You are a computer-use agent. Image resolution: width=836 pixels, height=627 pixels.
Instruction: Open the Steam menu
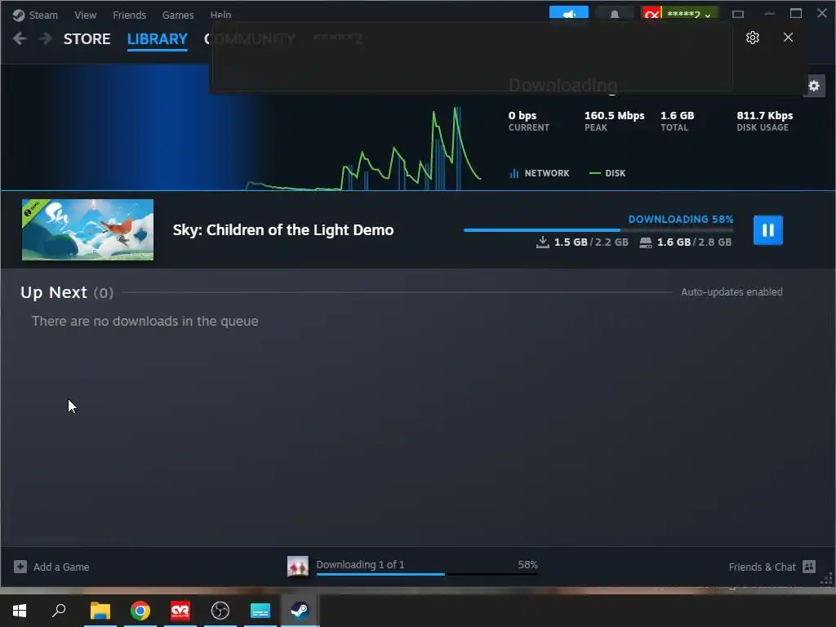36,15
